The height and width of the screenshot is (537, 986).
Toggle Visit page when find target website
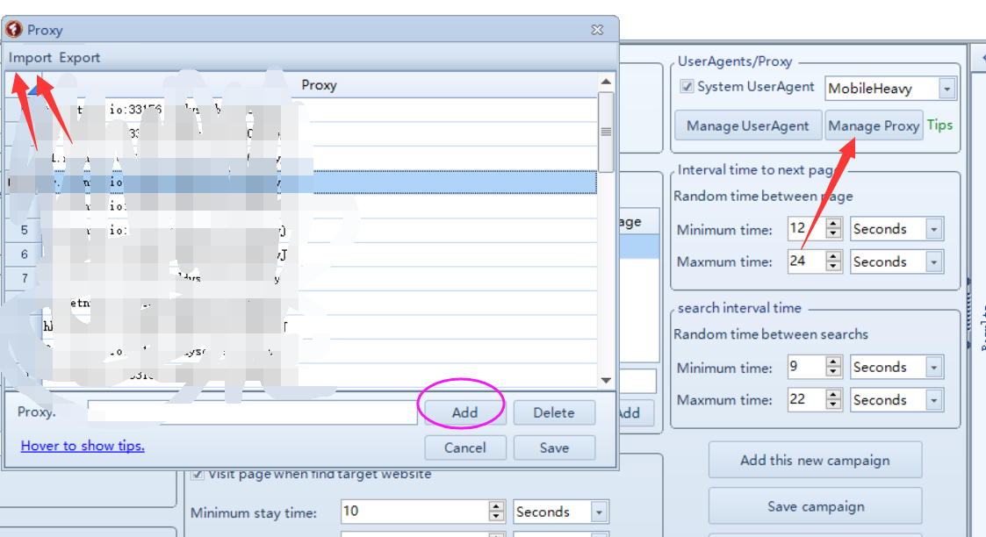point(198,474)
